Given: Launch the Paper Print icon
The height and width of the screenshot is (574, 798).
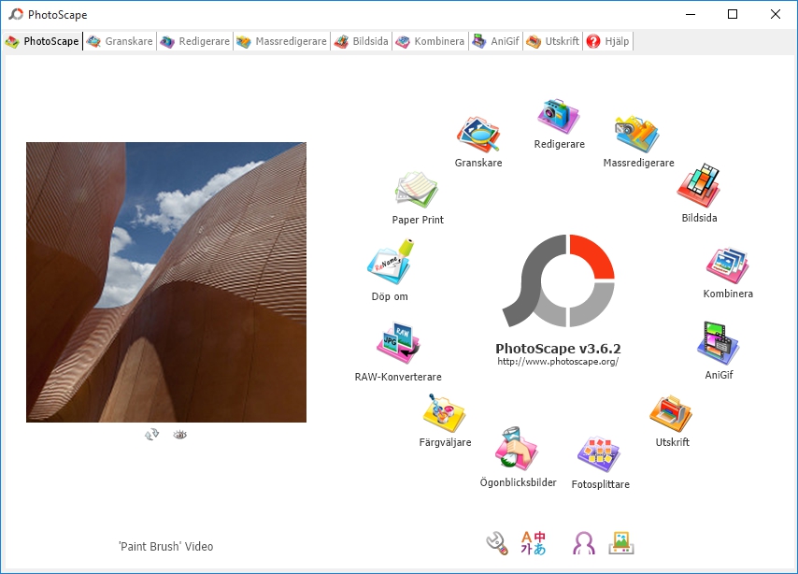Looking at the screenshot, I should click(x=417, y=190).
